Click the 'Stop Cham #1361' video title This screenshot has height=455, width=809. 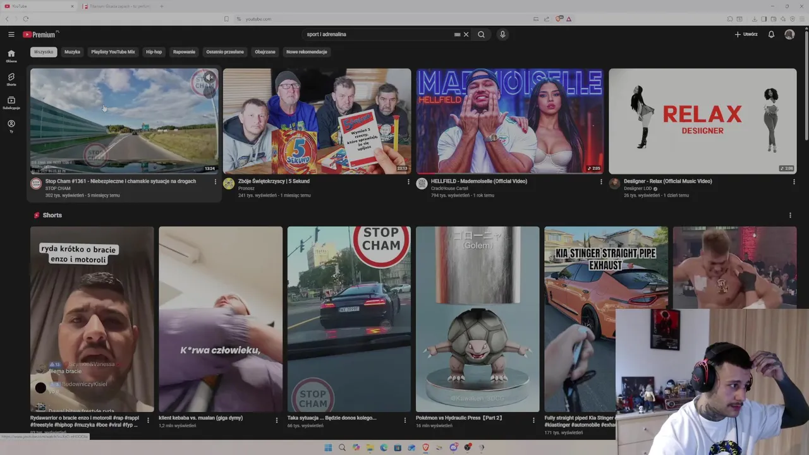(x=121, y=181)
